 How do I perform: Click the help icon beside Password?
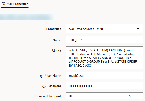pyautogui.click(x=44, y=86)
